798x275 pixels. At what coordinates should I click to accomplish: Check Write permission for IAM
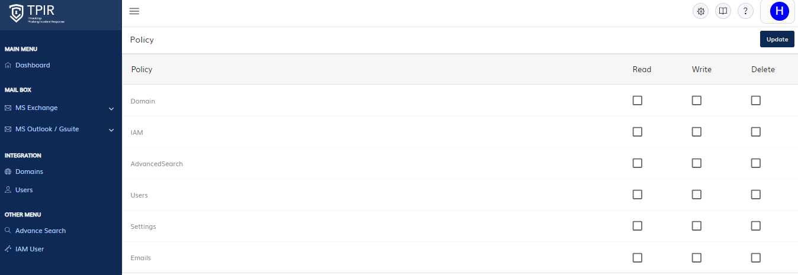pos(697,132)
